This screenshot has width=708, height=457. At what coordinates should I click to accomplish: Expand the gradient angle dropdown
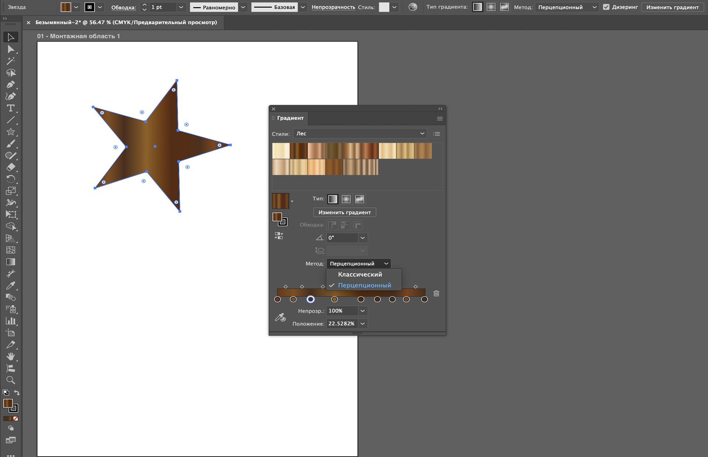[362, 238]
